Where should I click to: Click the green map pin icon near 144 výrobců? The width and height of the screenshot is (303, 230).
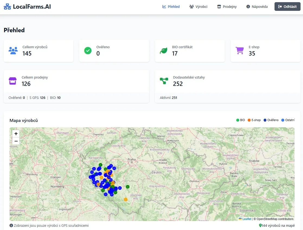tap(260, 225)
